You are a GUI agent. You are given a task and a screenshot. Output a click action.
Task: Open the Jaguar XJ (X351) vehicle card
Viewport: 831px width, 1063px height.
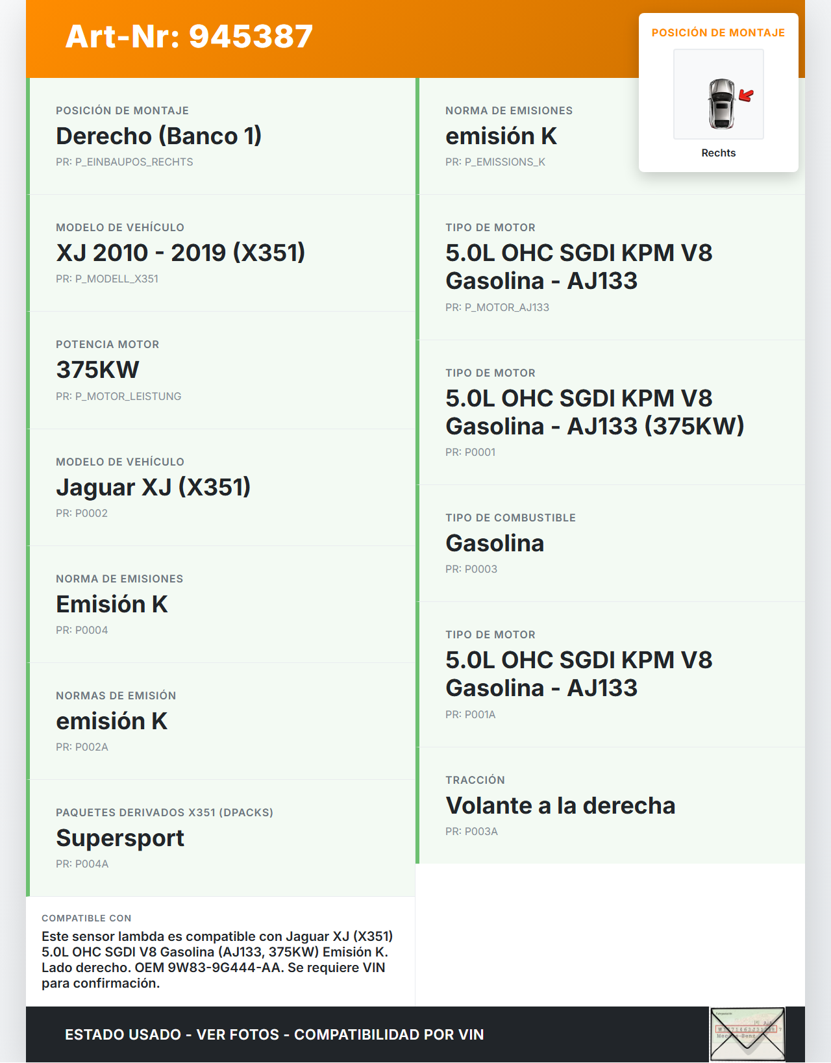pos(222,487)
